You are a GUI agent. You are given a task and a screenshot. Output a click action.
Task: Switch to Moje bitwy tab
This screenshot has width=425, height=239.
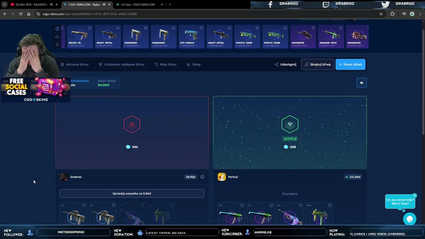(165, 64)
